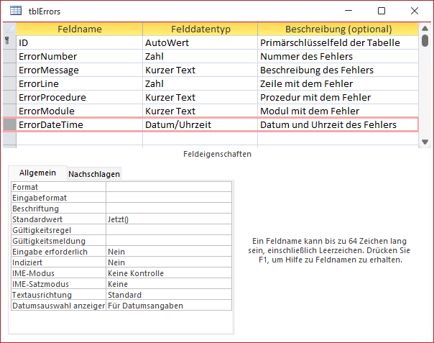
Task: Open data type Kurzer Text for ErrorProcedure
Action: tap(200, 97)
